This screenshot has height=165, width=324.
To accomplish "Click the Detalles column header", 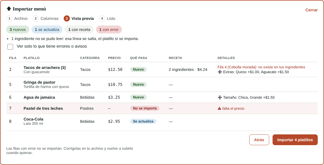I will [226, 58].
